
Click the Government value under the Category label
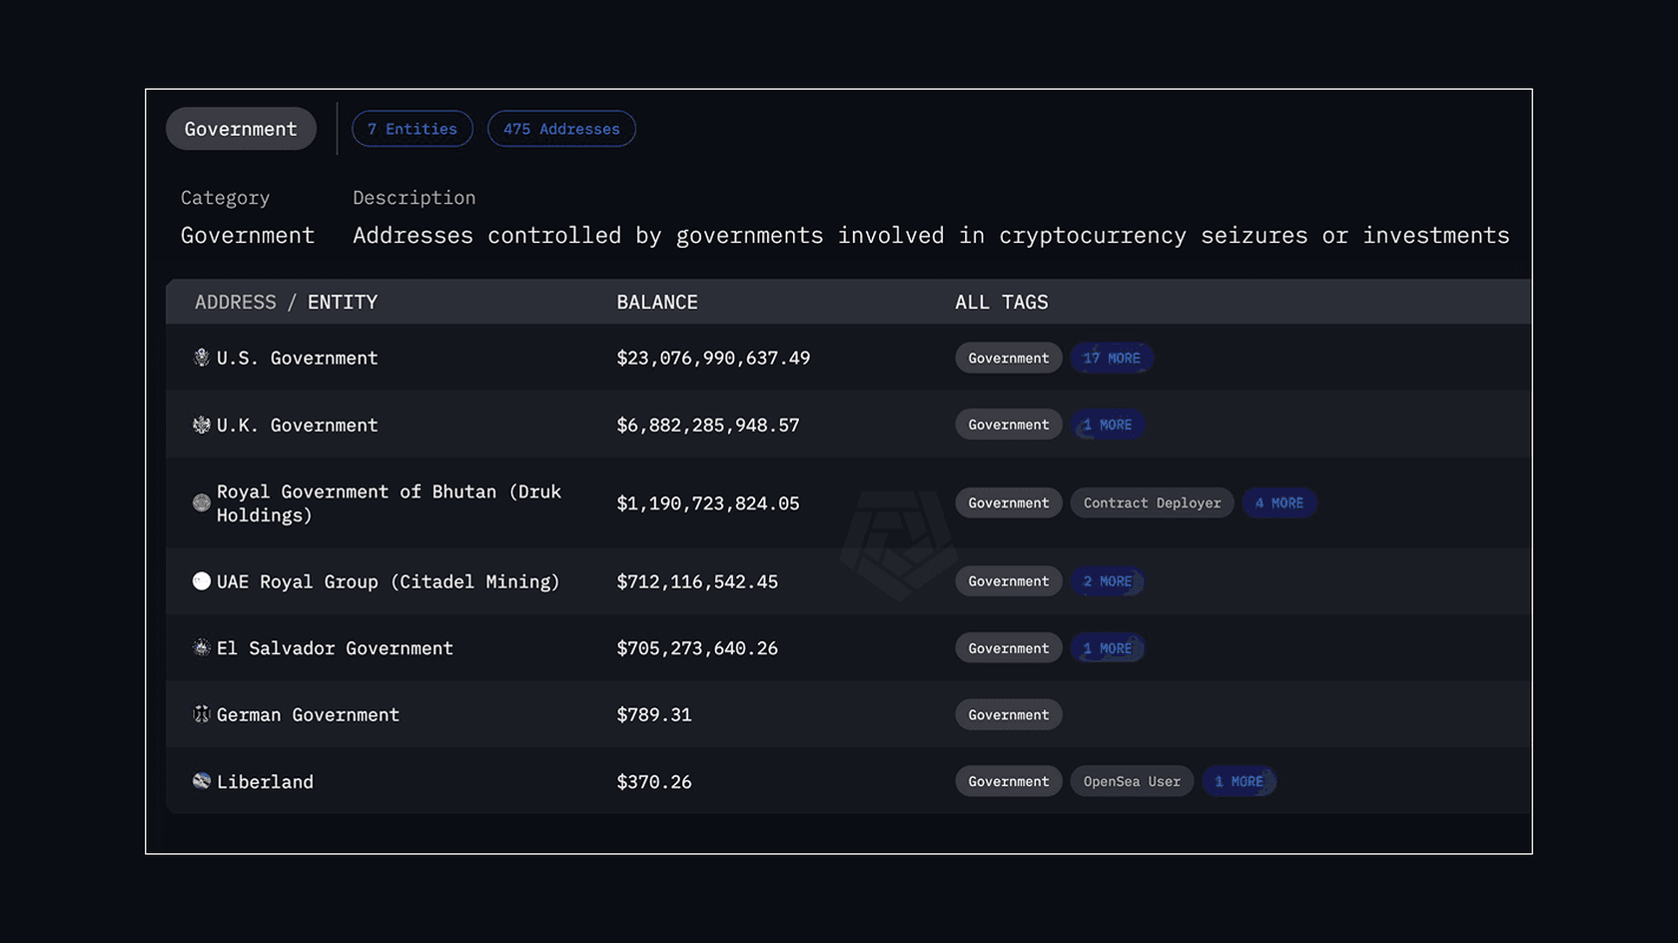click(248, 236)
